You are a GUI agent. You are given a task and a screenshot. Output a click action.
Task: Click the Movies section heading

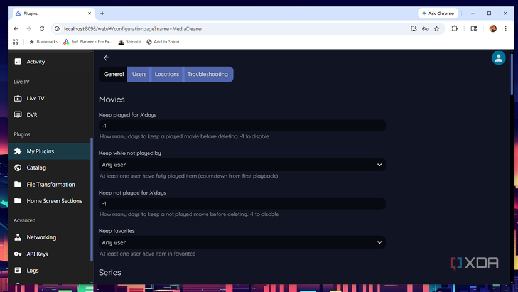(112, 99)
